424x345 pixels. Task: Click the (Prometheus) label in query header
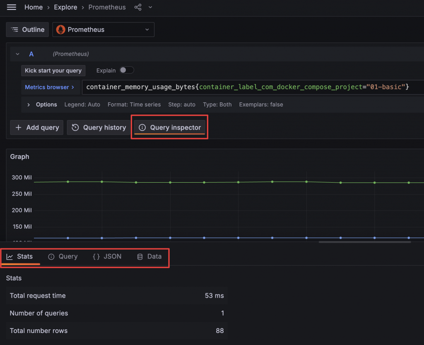point(71,54)
